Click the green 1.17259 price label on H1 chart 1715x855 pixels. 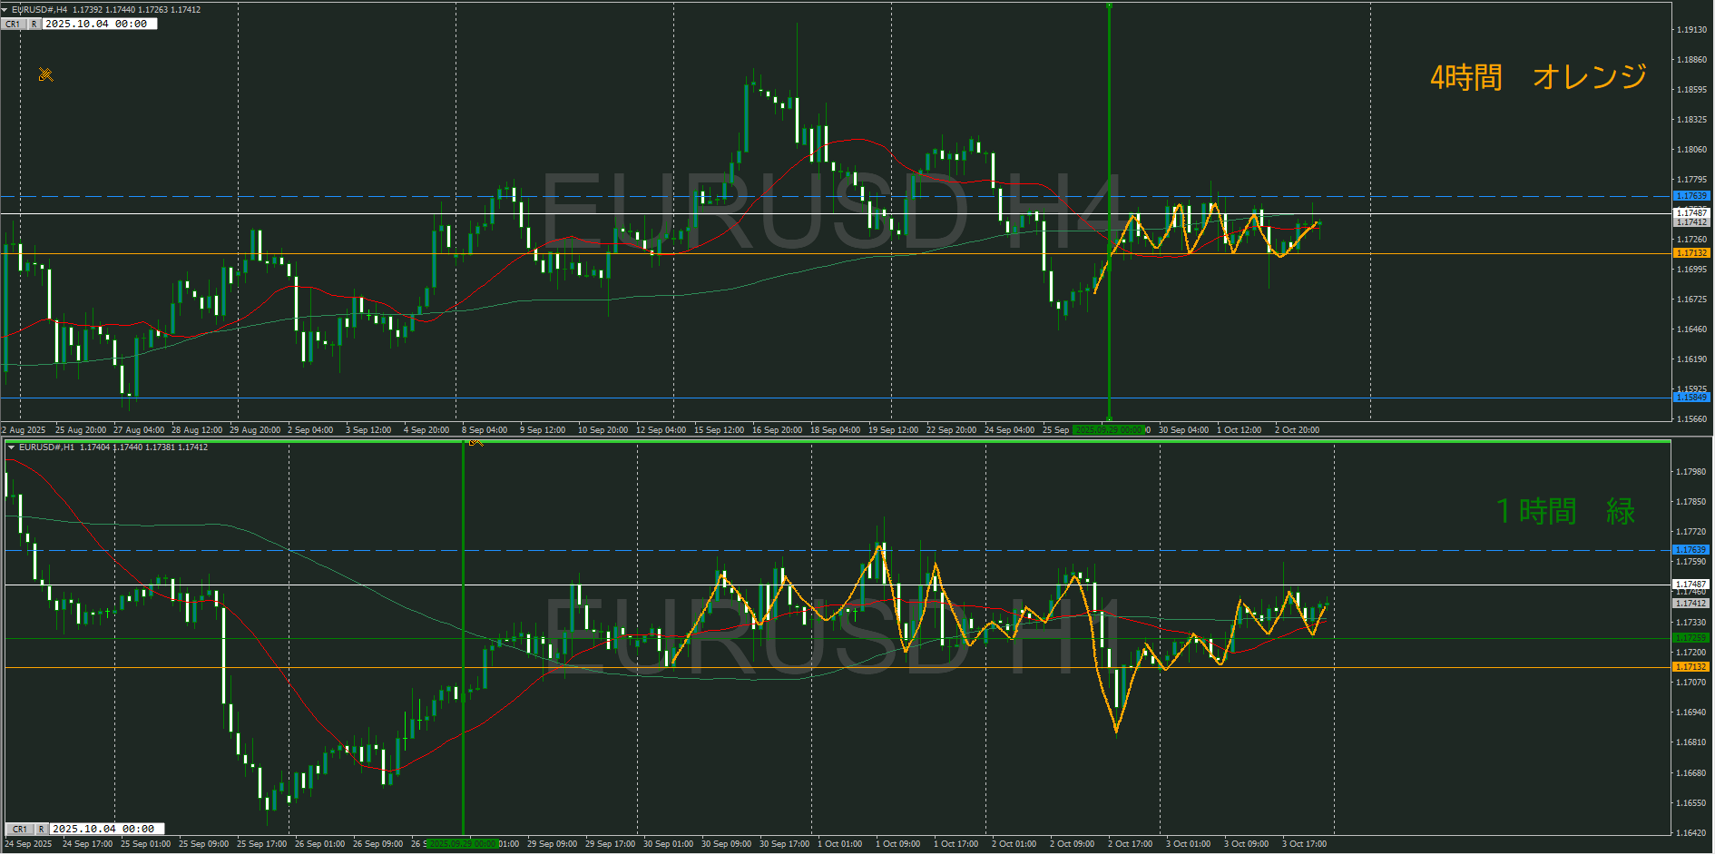click(1690, 638)
